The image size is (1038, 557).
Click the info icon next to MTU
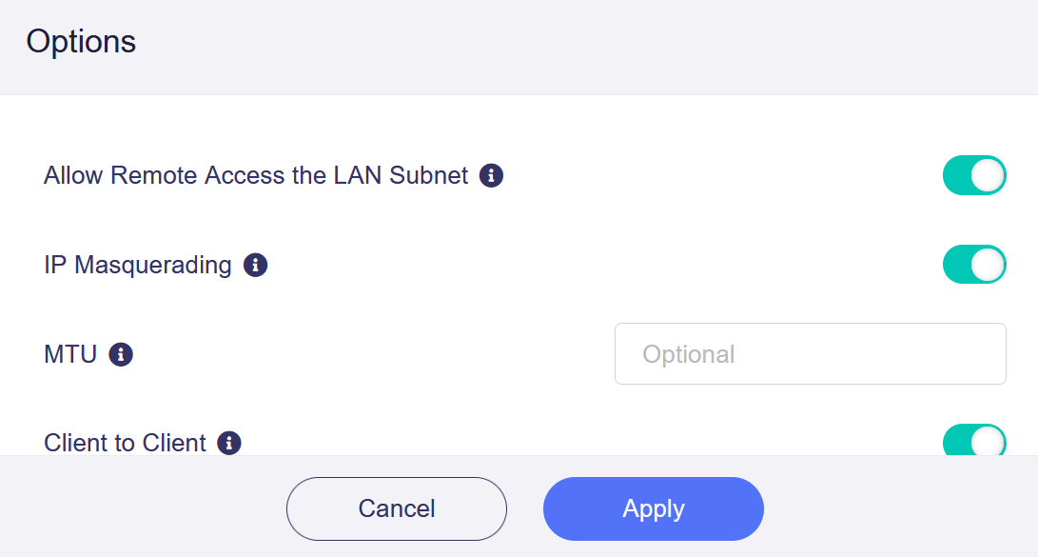click(121, 354)
